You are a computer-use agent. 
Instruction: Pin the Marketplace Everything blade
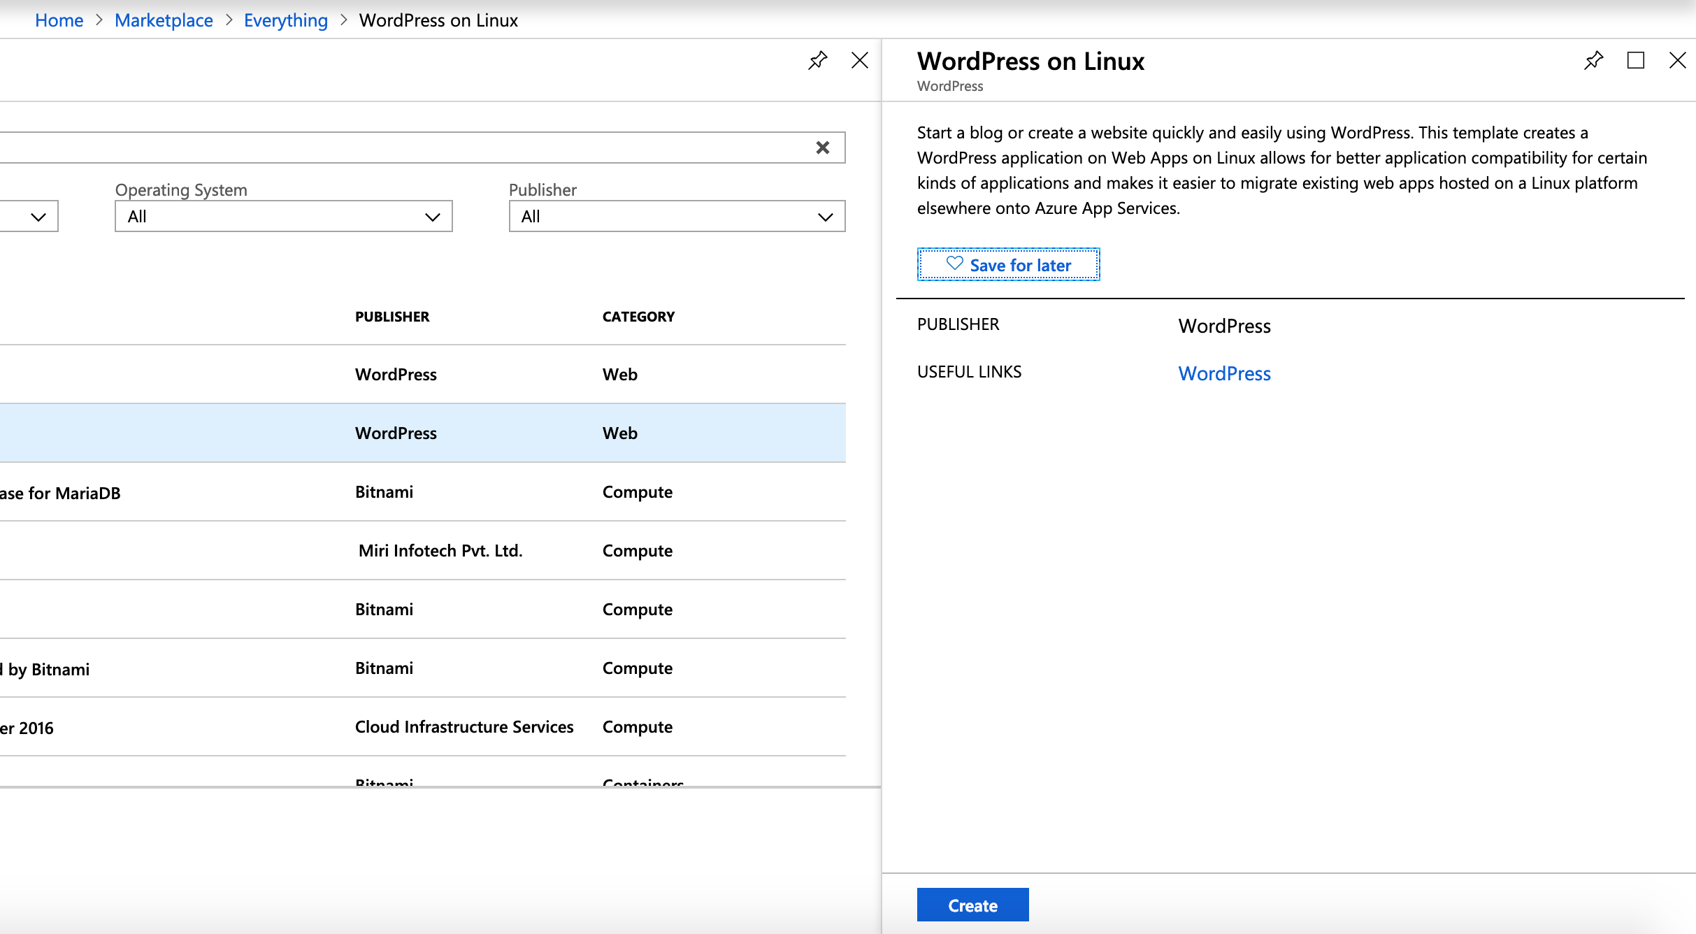tap(817, 61)
